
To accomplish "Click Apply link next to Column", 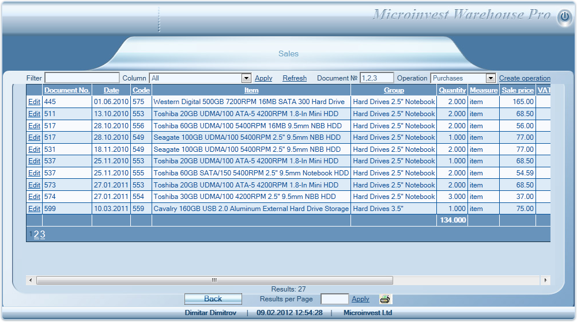I will point(263,78).
